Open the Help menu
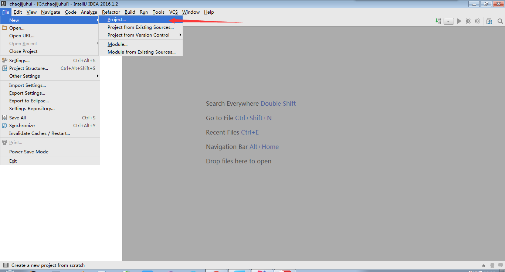505x272 pixels. point(209,12)
